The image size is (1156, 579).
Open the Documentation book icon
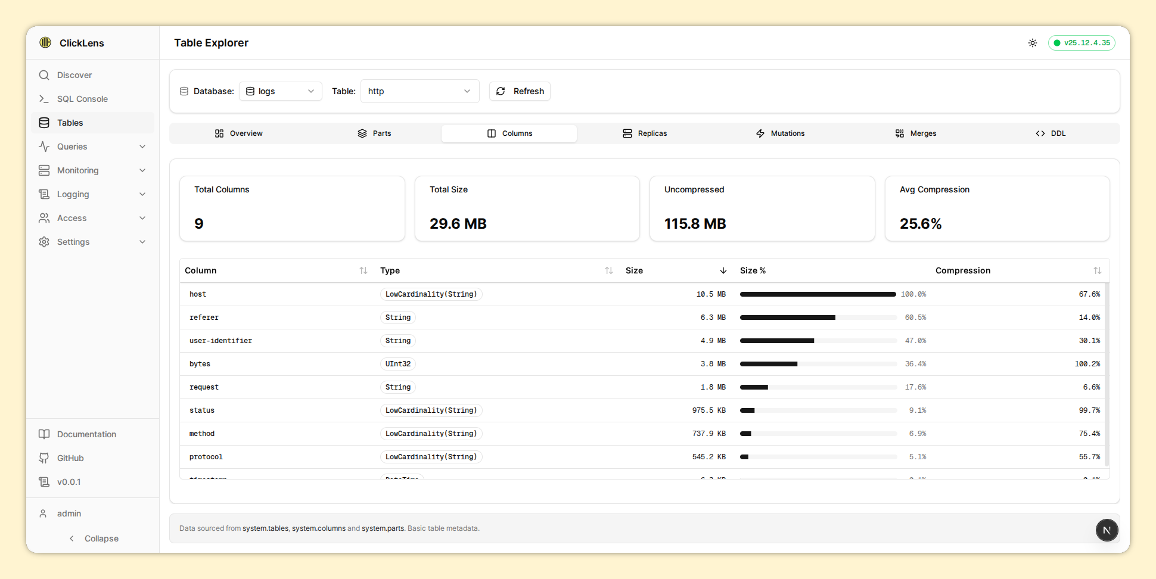coord(44,434)
